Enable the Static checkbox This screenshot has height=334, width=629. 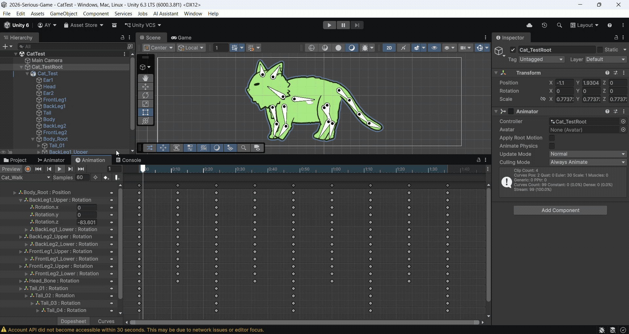600,50
